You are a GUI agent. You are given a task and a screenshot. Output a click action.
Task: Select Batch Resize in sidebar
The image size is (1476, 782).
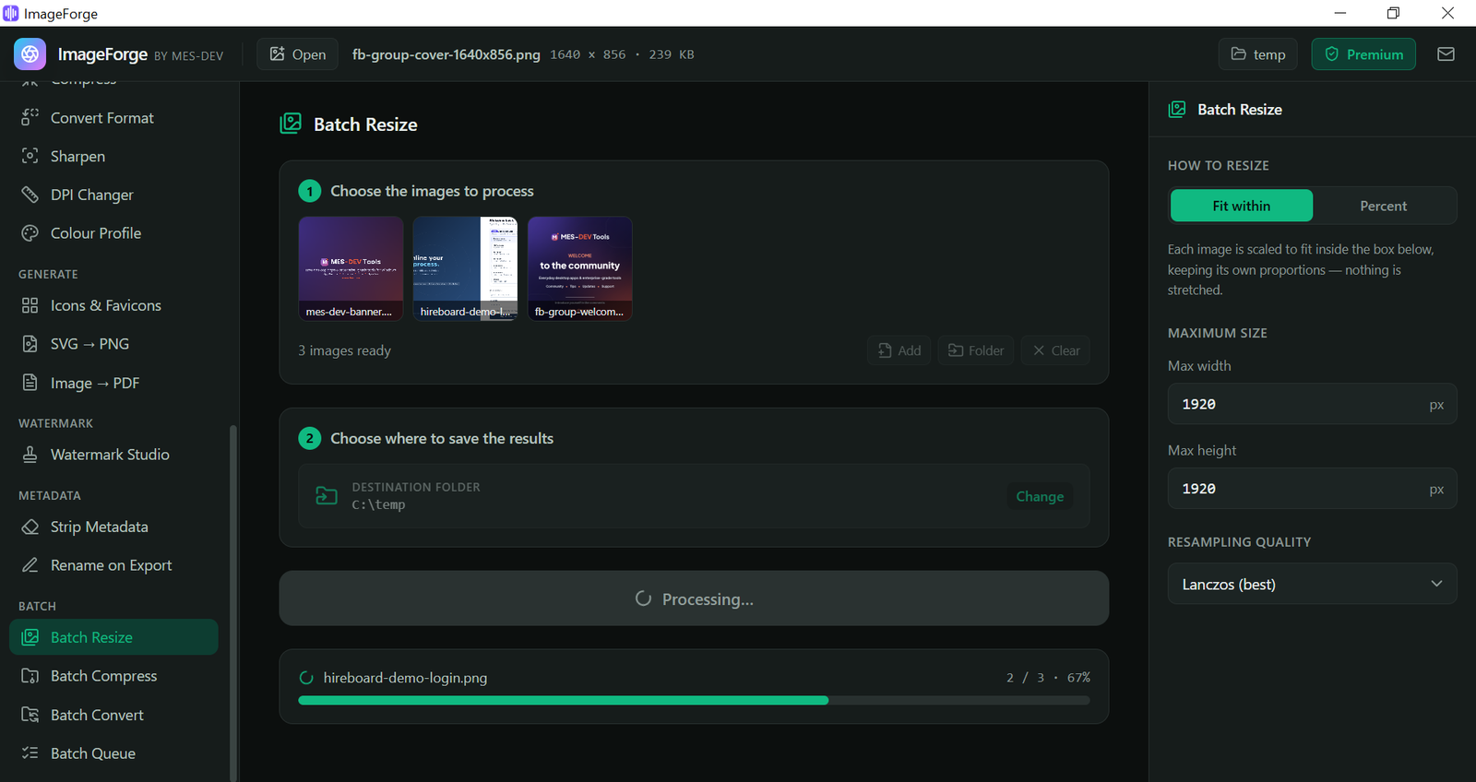pyautogui.click(x=113, y=637)
